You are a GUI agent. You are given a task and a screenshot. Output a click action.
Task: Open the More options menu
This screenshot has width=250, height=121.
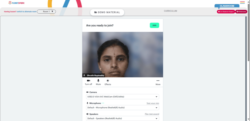pos(158,82)
